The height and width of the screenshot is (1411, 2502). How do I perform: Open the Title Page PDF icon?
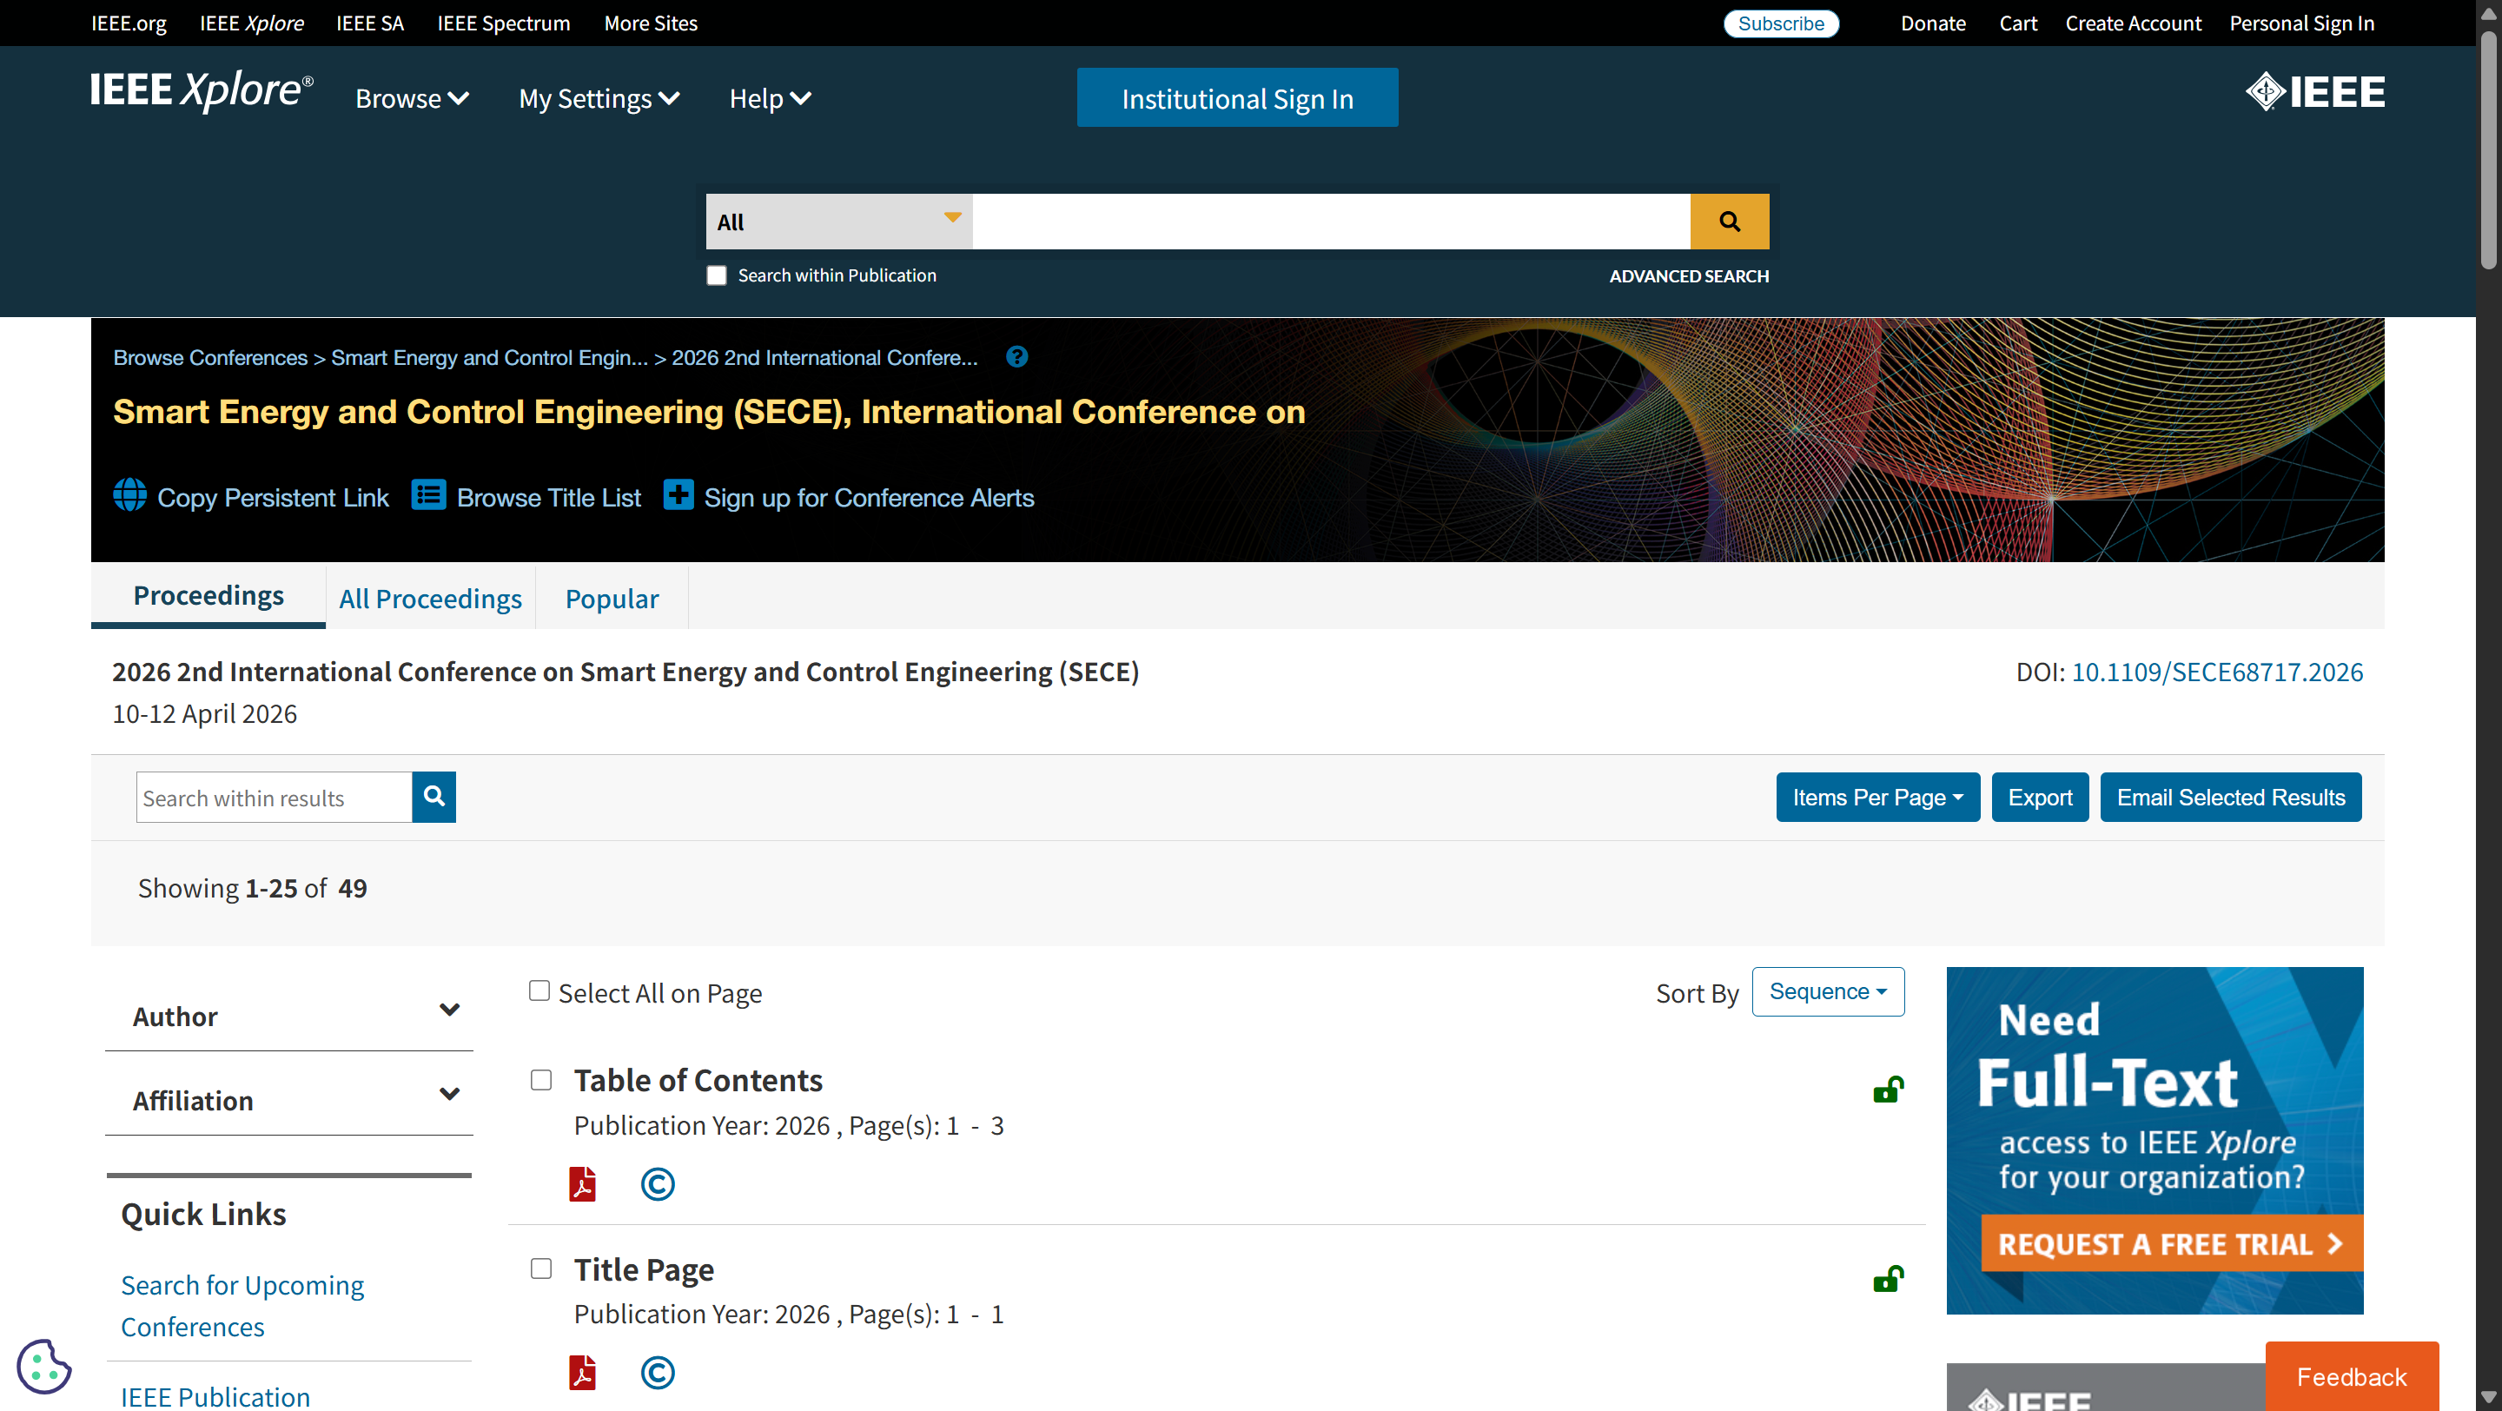click(582, 1372)
